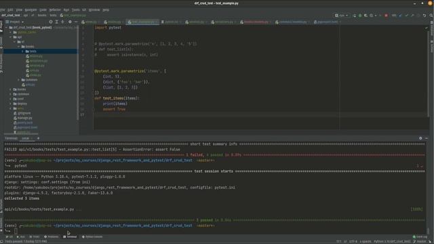Collapse the v1 folder
Viewport: 434px width, 244px height.
point(15,41)
